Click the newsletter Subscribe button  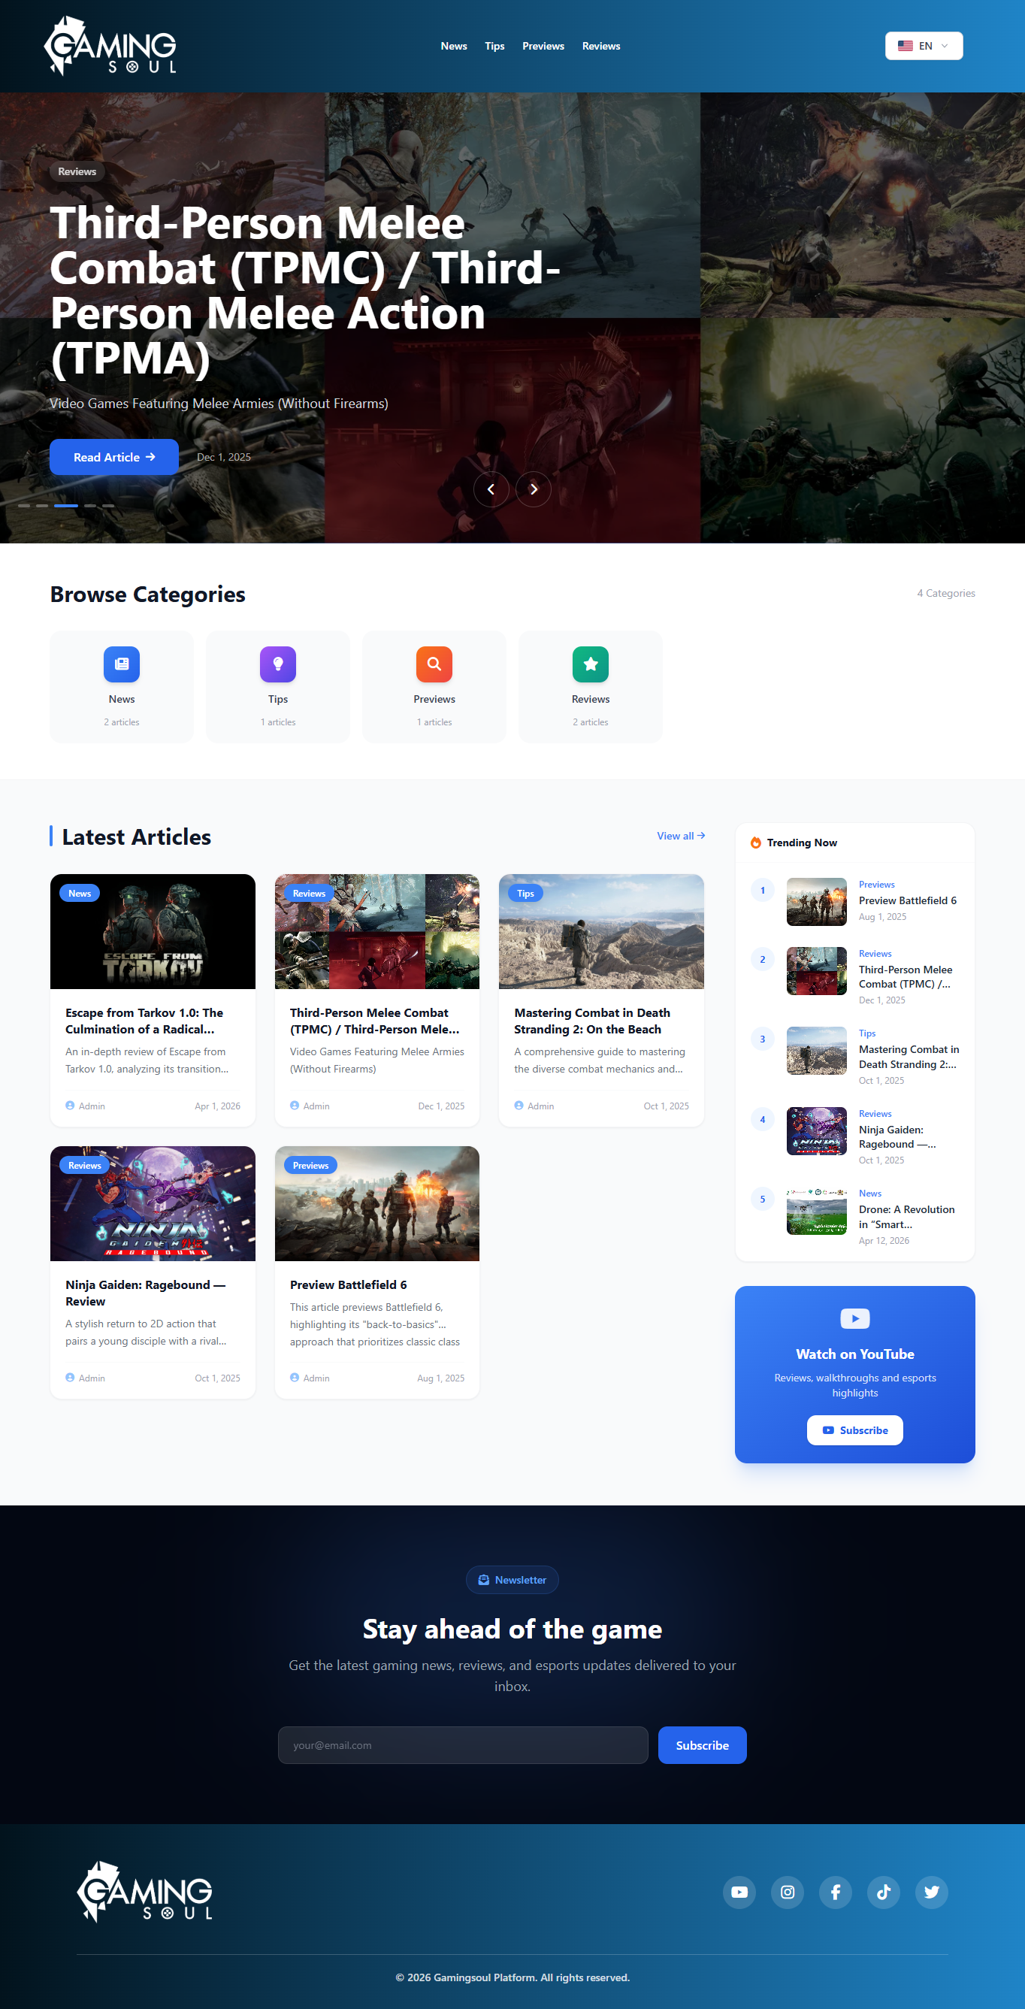pos(703,1745)
